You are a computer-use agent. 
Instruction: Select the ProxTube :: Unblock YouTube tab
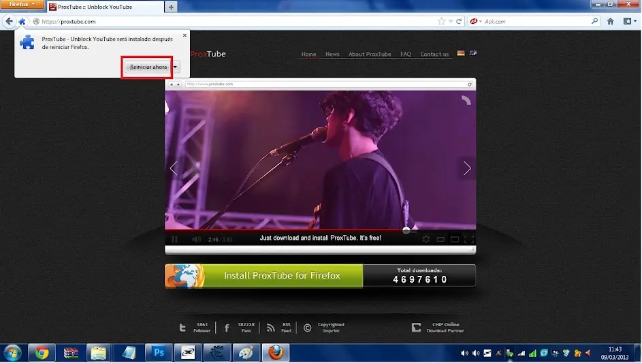(106, 7)
